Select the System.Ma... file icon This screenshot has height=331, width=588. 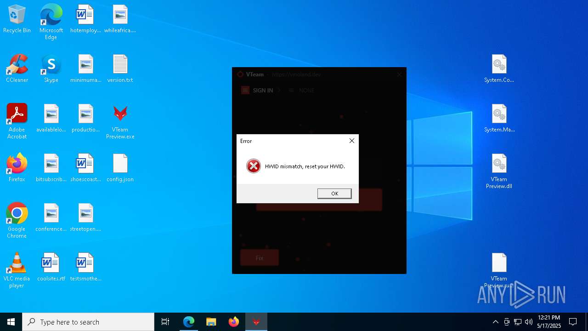(499, 118)
